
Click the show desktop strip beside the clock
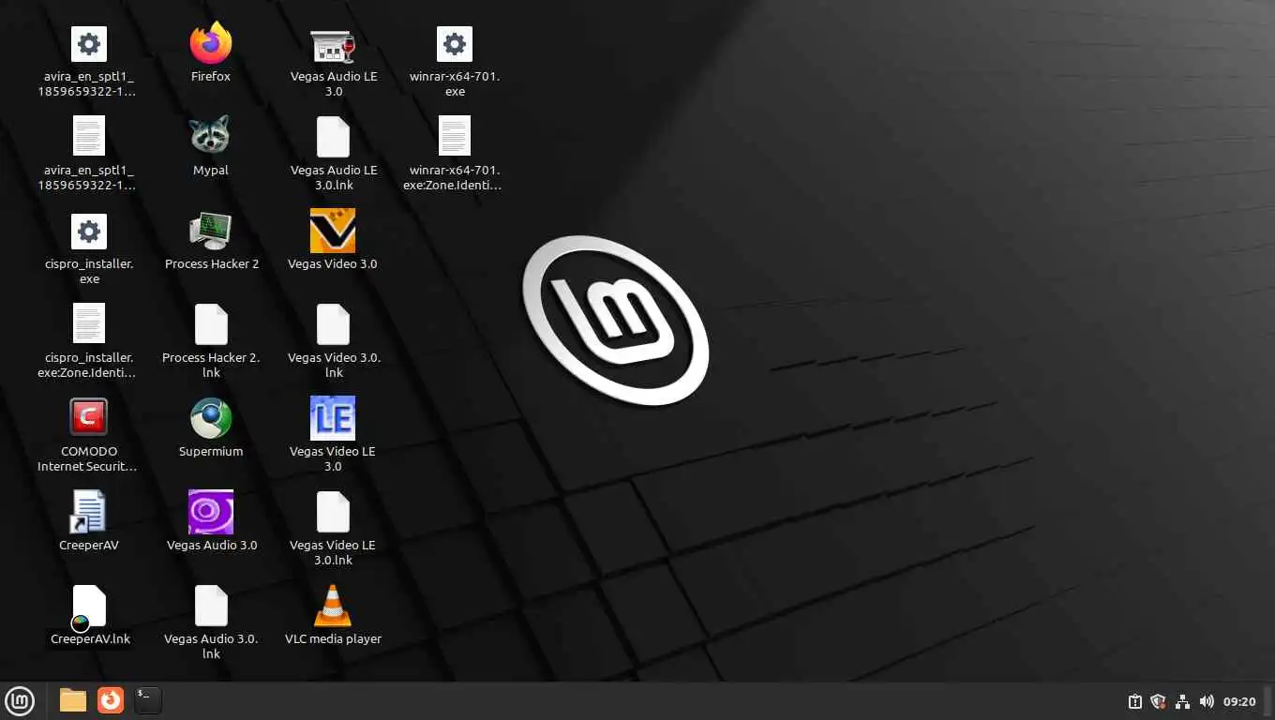1269,701
